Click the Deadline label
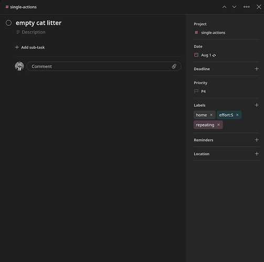The width and height of the screenshot is (264, 262). point(202,69)
